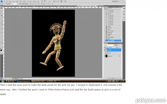Select the Move tool in the toolbox
Screen dimensions: 167x104
point(2,8)
